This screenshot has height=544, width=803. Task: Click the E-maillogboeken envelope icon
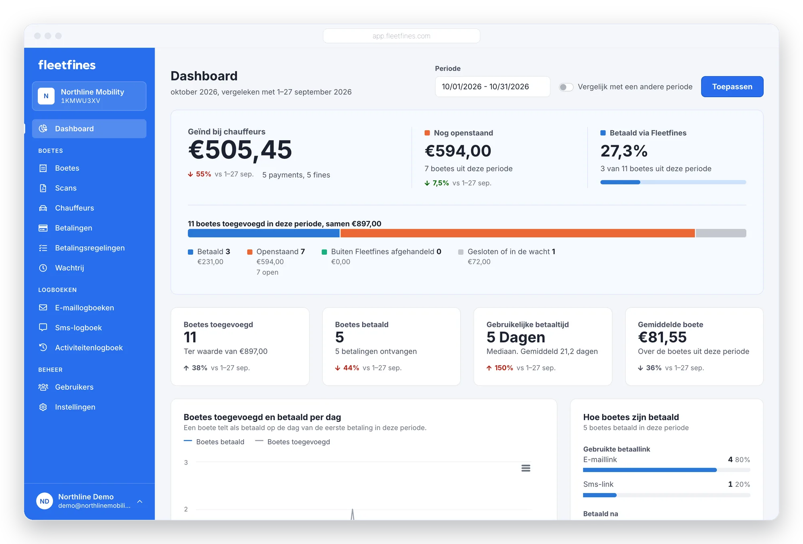(43, 307)
